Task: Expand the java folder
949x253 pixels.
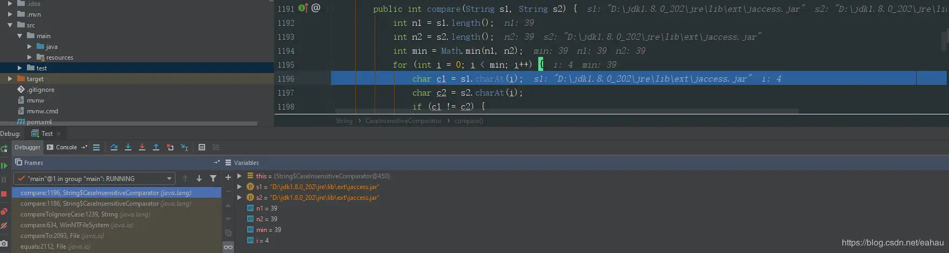Action: [x=30, y=46]
